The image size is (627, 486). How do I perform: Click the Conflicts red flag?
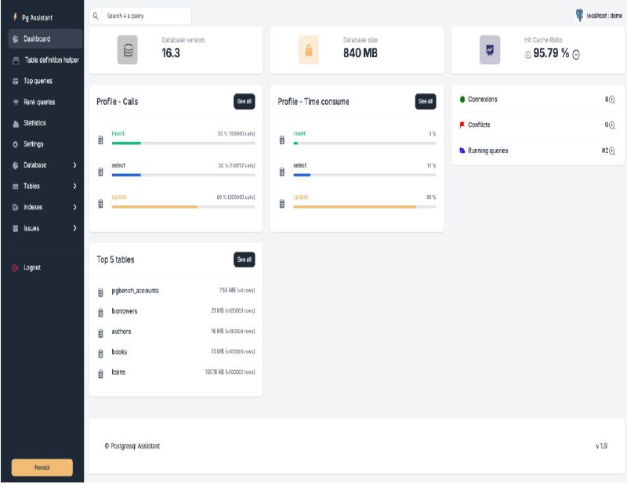point(462,125)
